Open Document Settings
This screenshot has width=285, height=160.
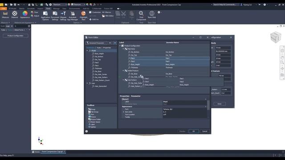tap(55, 16)
